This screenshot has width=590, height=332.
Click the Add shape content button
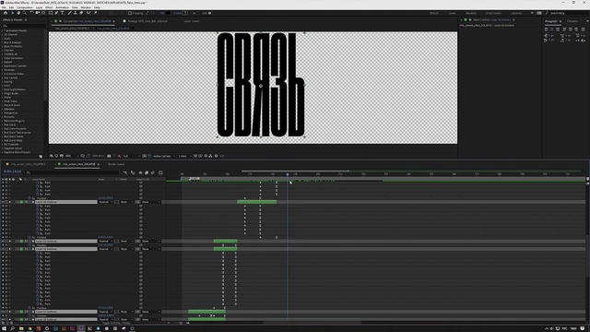coord(209,13)
